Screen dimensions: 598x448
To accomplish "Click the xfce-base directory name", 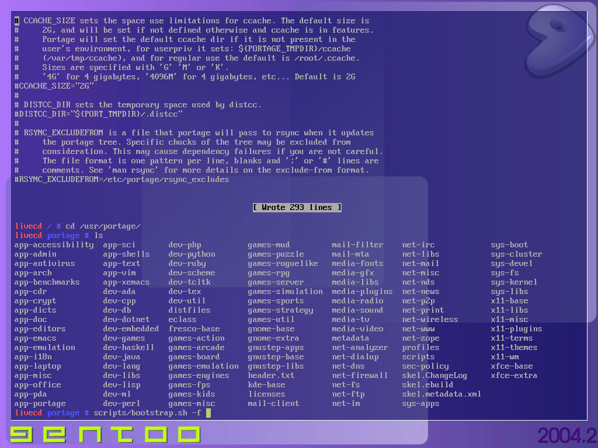I will pos(512,366).
